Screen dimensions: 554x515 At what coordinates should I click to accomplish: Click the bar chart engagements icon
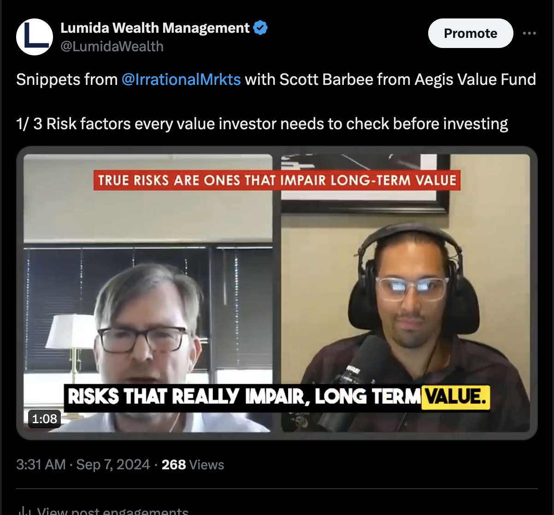[23, 511]
